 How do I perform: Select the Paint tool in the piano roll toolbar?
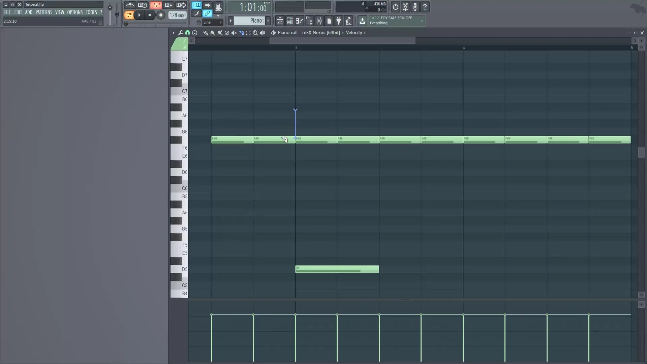tap(213, 33)
